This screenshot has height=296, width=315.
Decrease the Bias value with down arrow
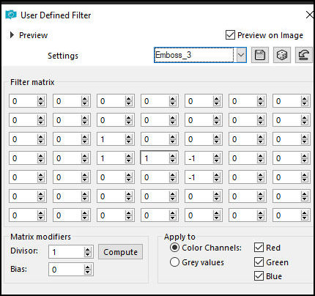pos(88,272)
